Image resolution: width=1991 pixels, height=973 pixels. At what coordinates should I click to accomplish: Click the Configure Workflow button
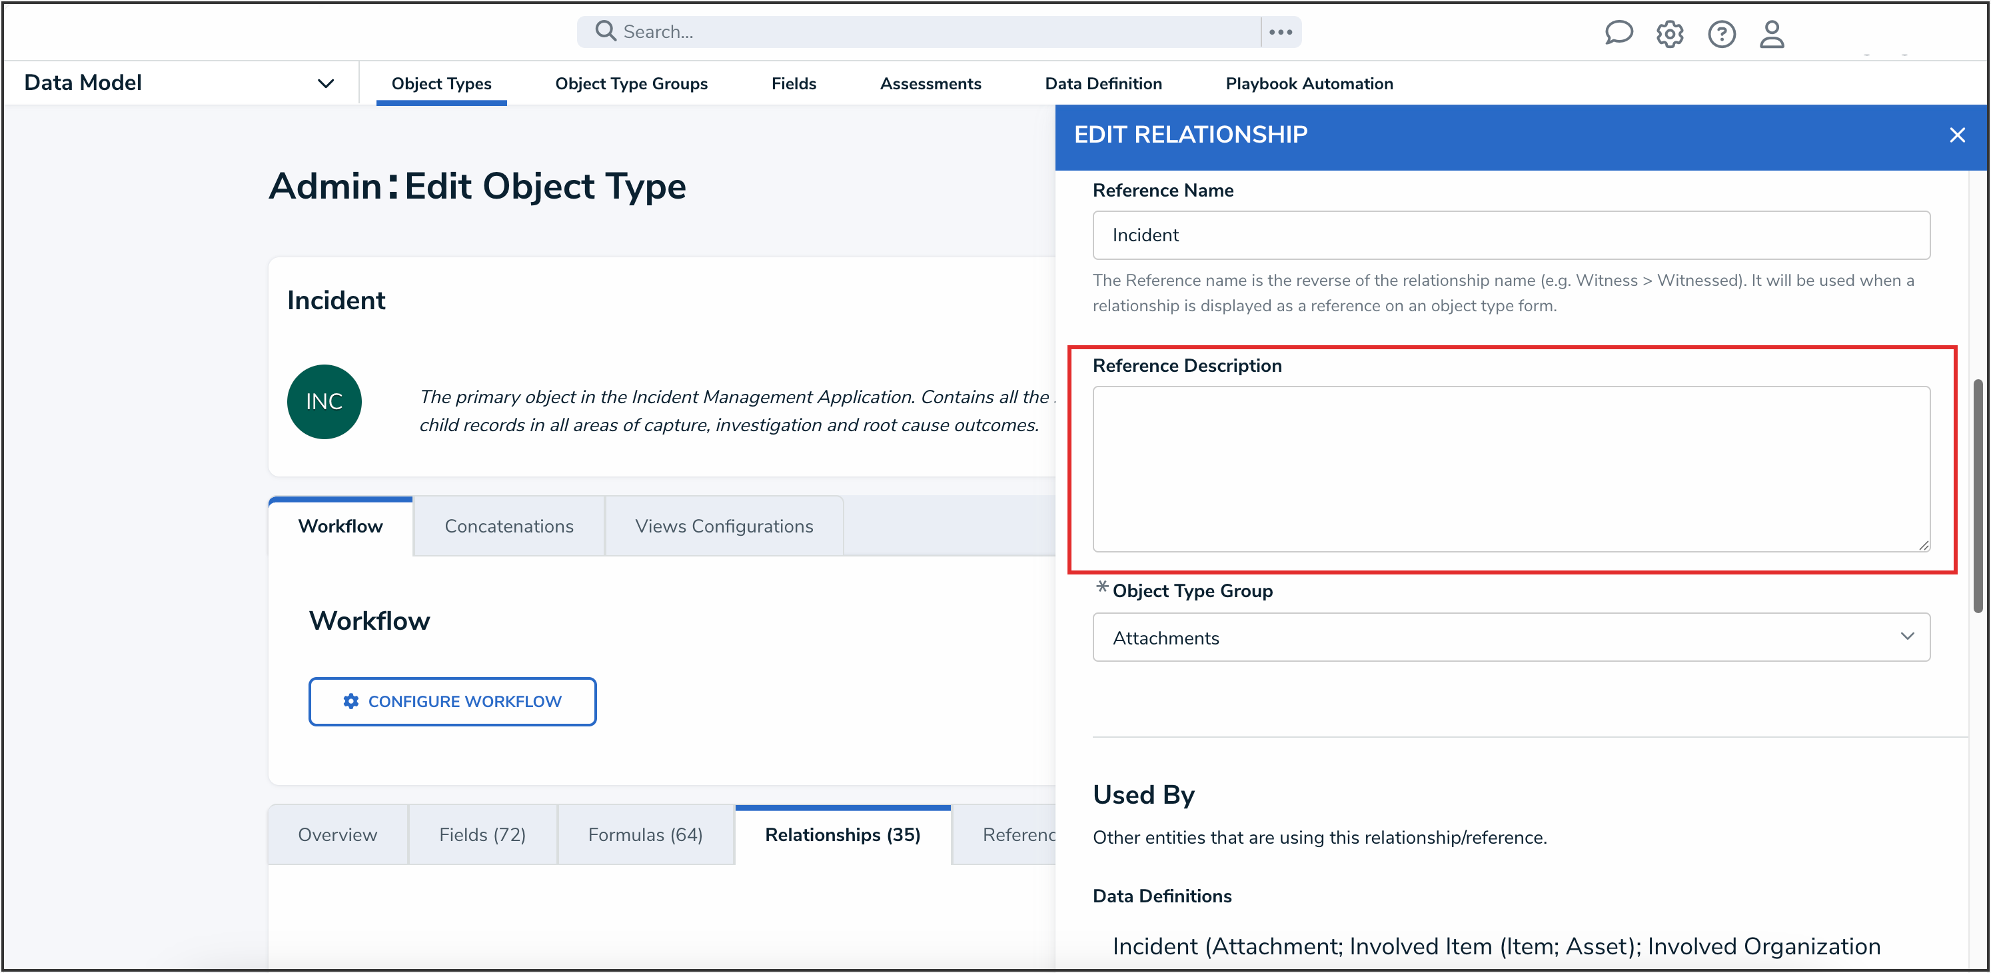click(452, 701)
